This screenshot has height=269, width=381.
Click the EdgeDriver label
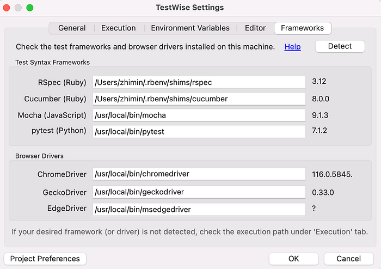tap(67, 208)
